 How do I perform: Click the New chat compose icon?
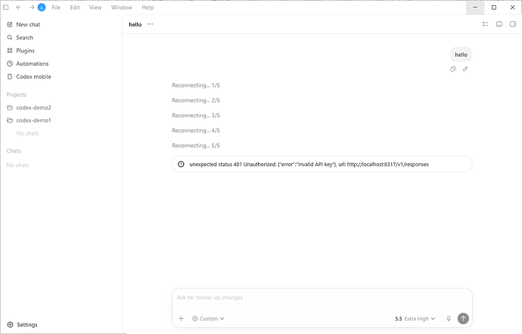point(10,25)
